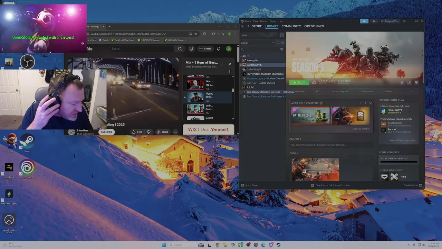Click the Available Content help question mark
This screenshot has width=442, height=249.
(x=321, y=103)
